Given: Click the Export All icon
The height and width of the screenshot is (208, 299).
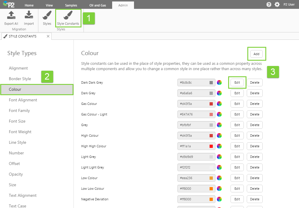Looking at the screenshot, I should tap(11, 15).
